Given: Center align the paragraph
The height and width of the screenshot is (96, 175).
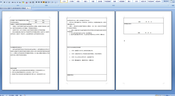Looking at the screenshot, I should [39, 2].
